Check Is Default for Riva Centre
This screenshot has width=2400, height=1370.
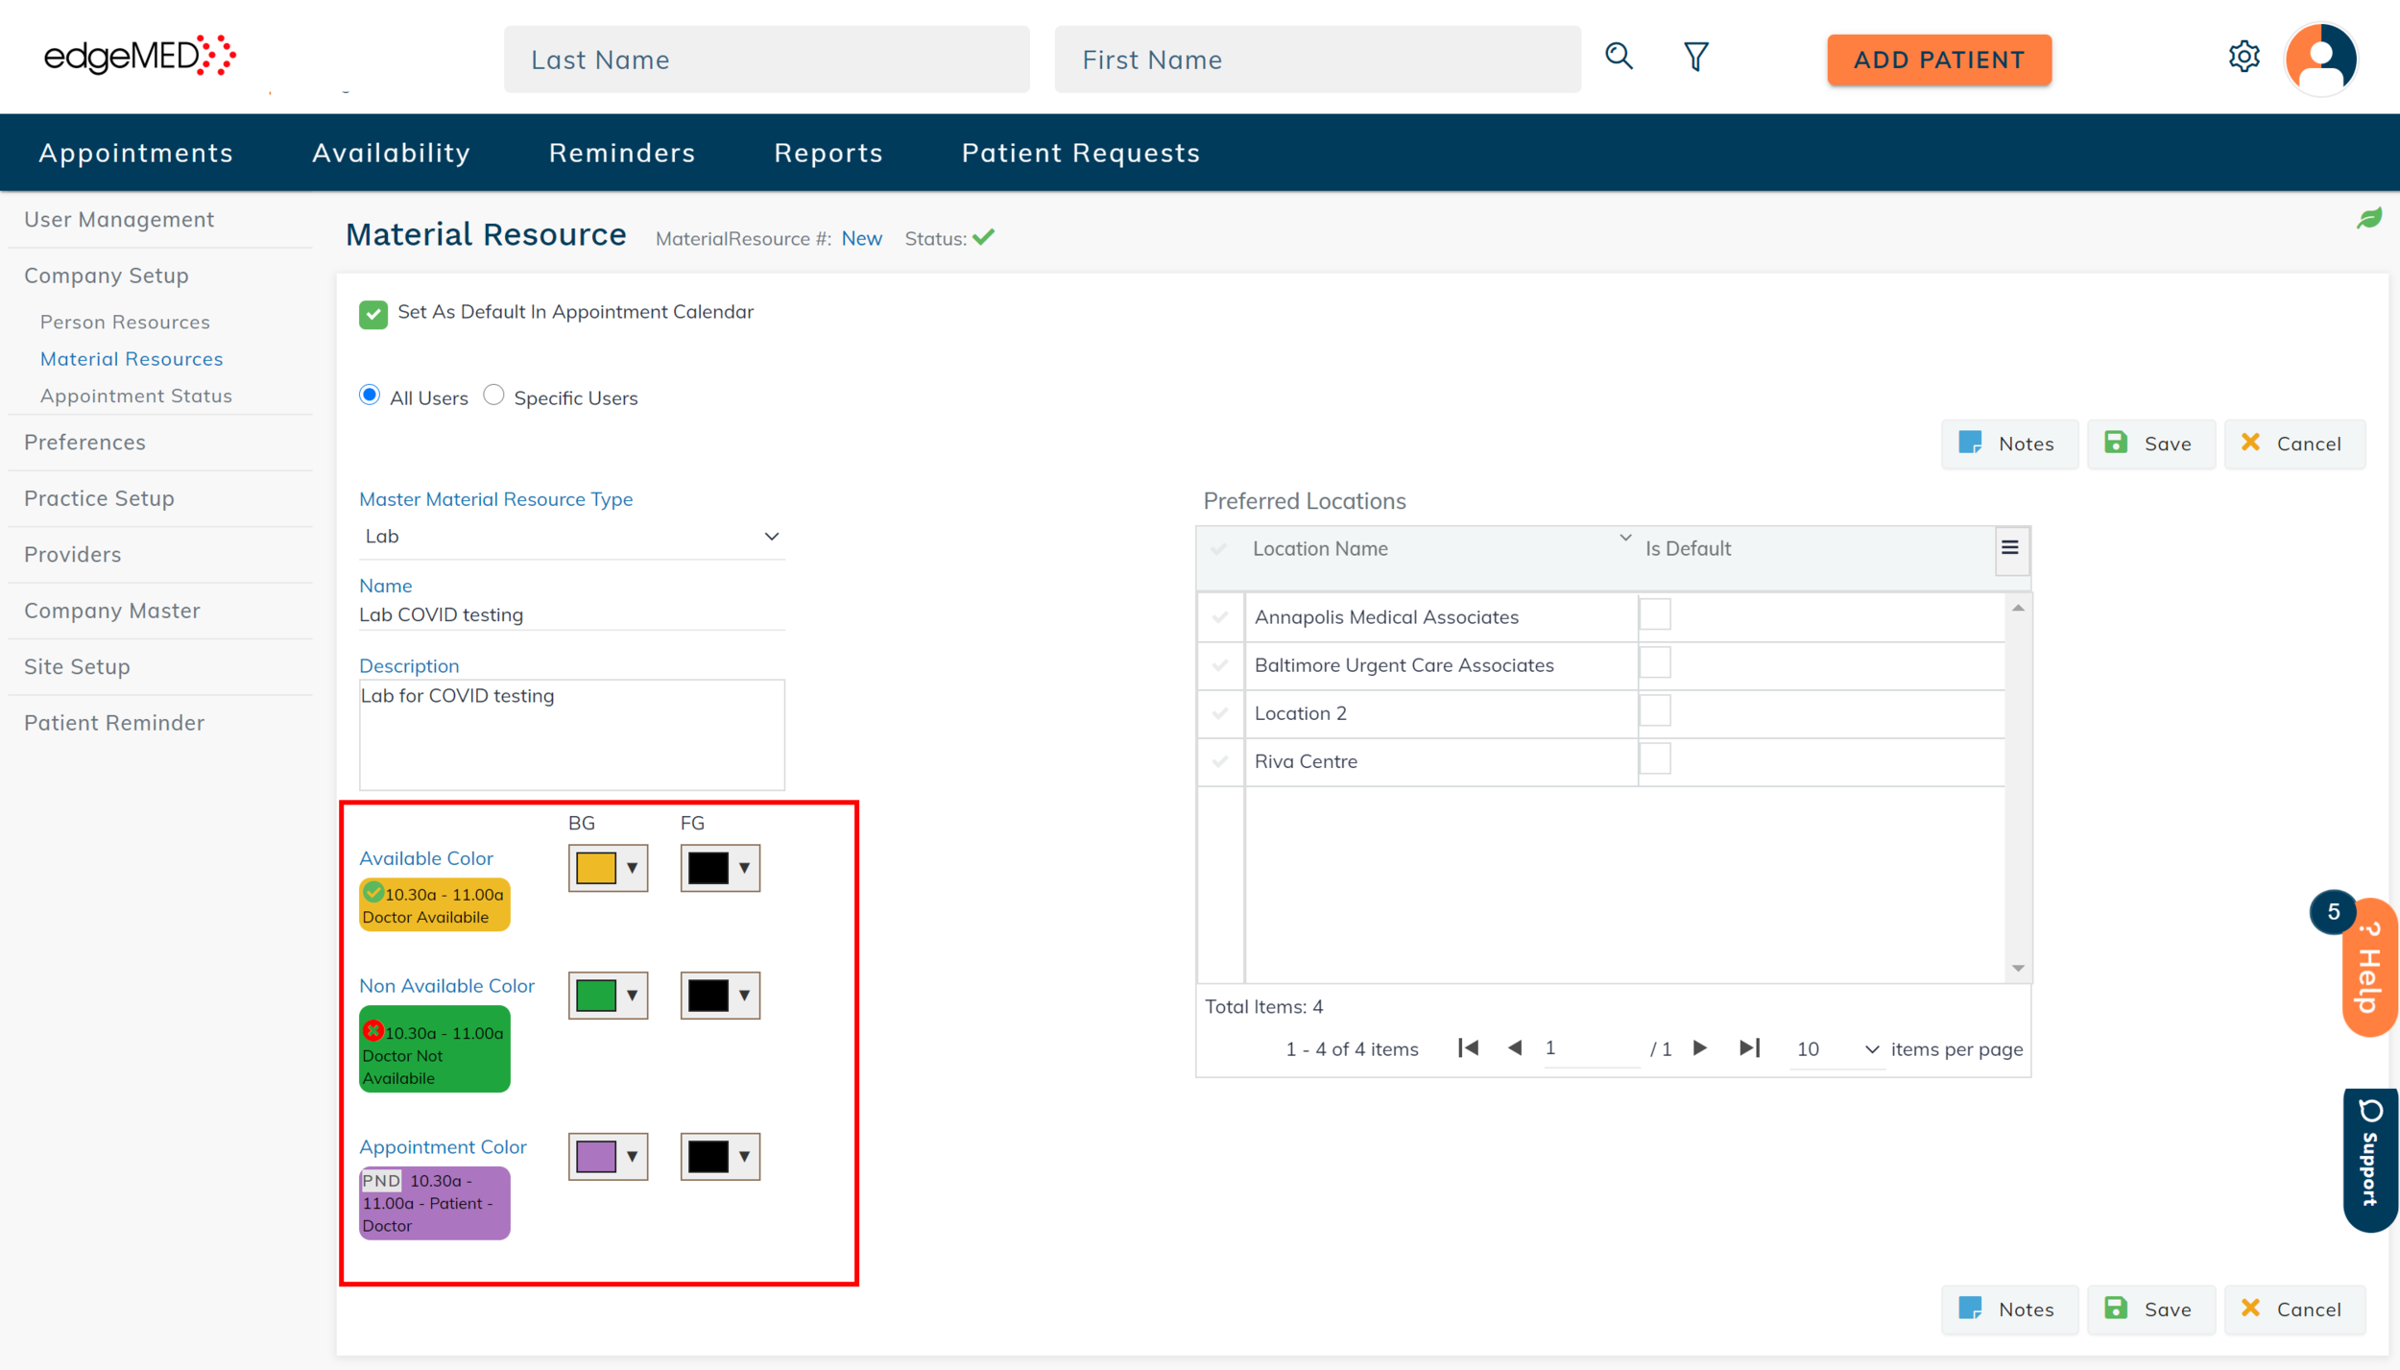tap(1654, 759)
